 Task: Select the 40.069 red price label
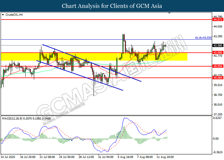218,78
